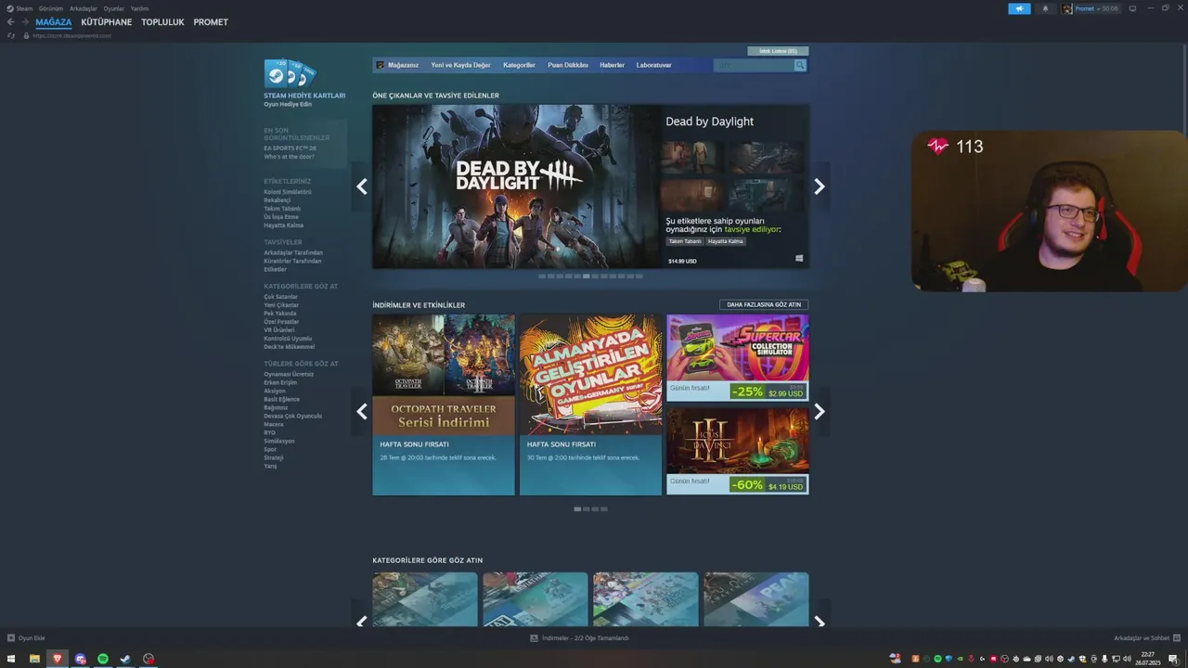Open EA SPORTS FC 26 recent item

pos(290,148)
